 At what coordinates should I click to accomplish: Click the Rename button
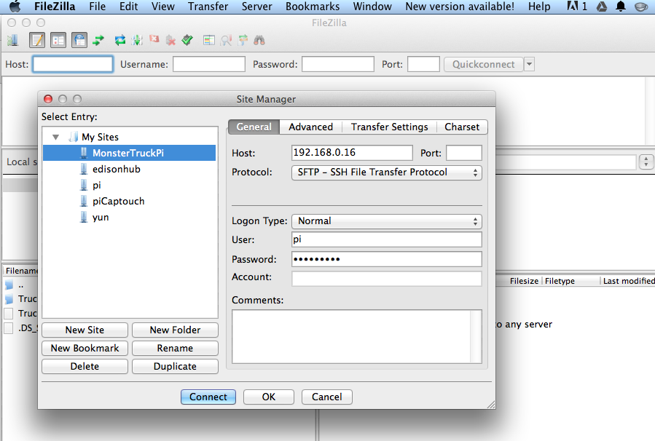[175, 349]
